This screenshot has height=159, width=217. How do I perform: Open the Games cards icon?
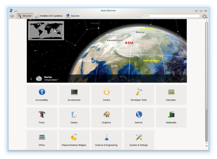(74, 114)
